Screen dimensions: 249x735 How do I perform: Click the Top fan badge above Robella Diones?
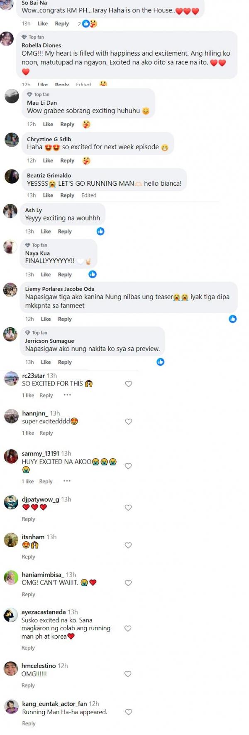[33, 37]
